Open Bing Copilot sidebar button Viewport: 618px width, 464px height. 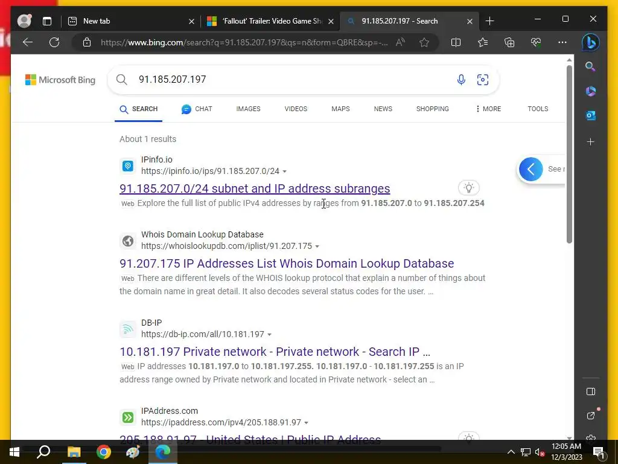point(590,42)
